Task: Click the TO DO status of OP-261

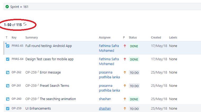Action: pos(134,86)
